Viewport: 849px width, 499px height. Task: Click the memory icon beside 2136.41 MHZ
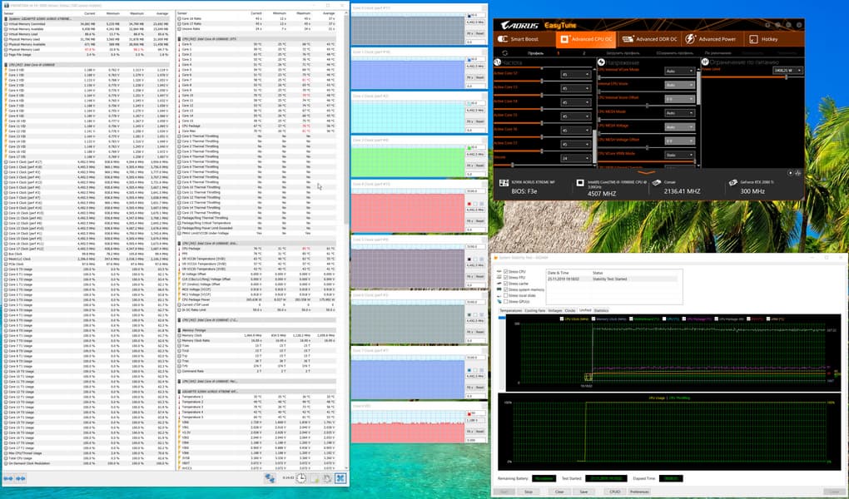(x=656, y=183)
